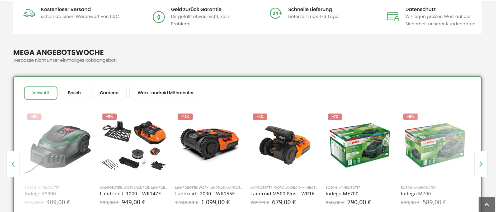496x212 pixels.
Task: Open the Landroid L 1000 – WR147E title
Action: 133,194
